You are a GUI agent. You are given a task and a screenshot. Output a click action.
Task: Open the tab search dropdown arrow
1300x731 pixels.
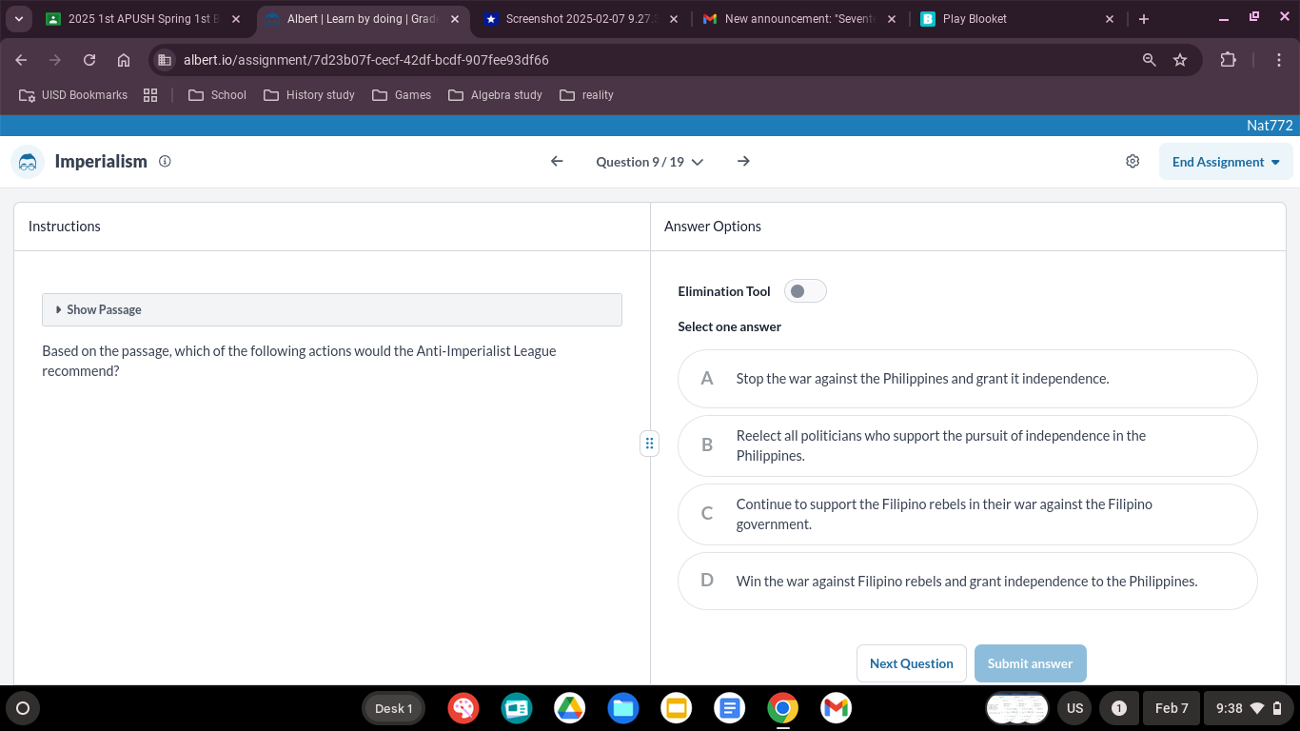point(19,19)
